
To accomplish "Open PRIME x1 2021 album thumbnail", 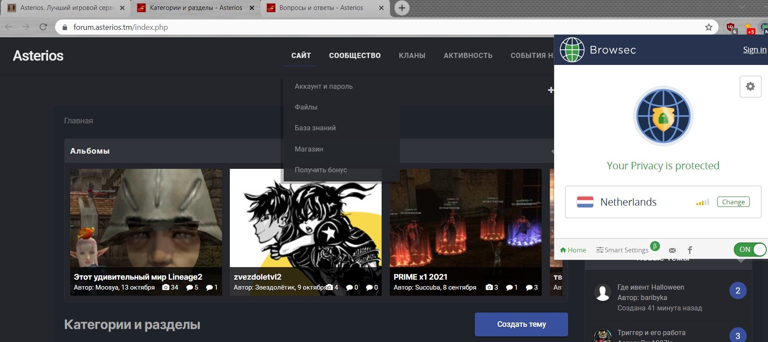I will click(x=466, y=232).
